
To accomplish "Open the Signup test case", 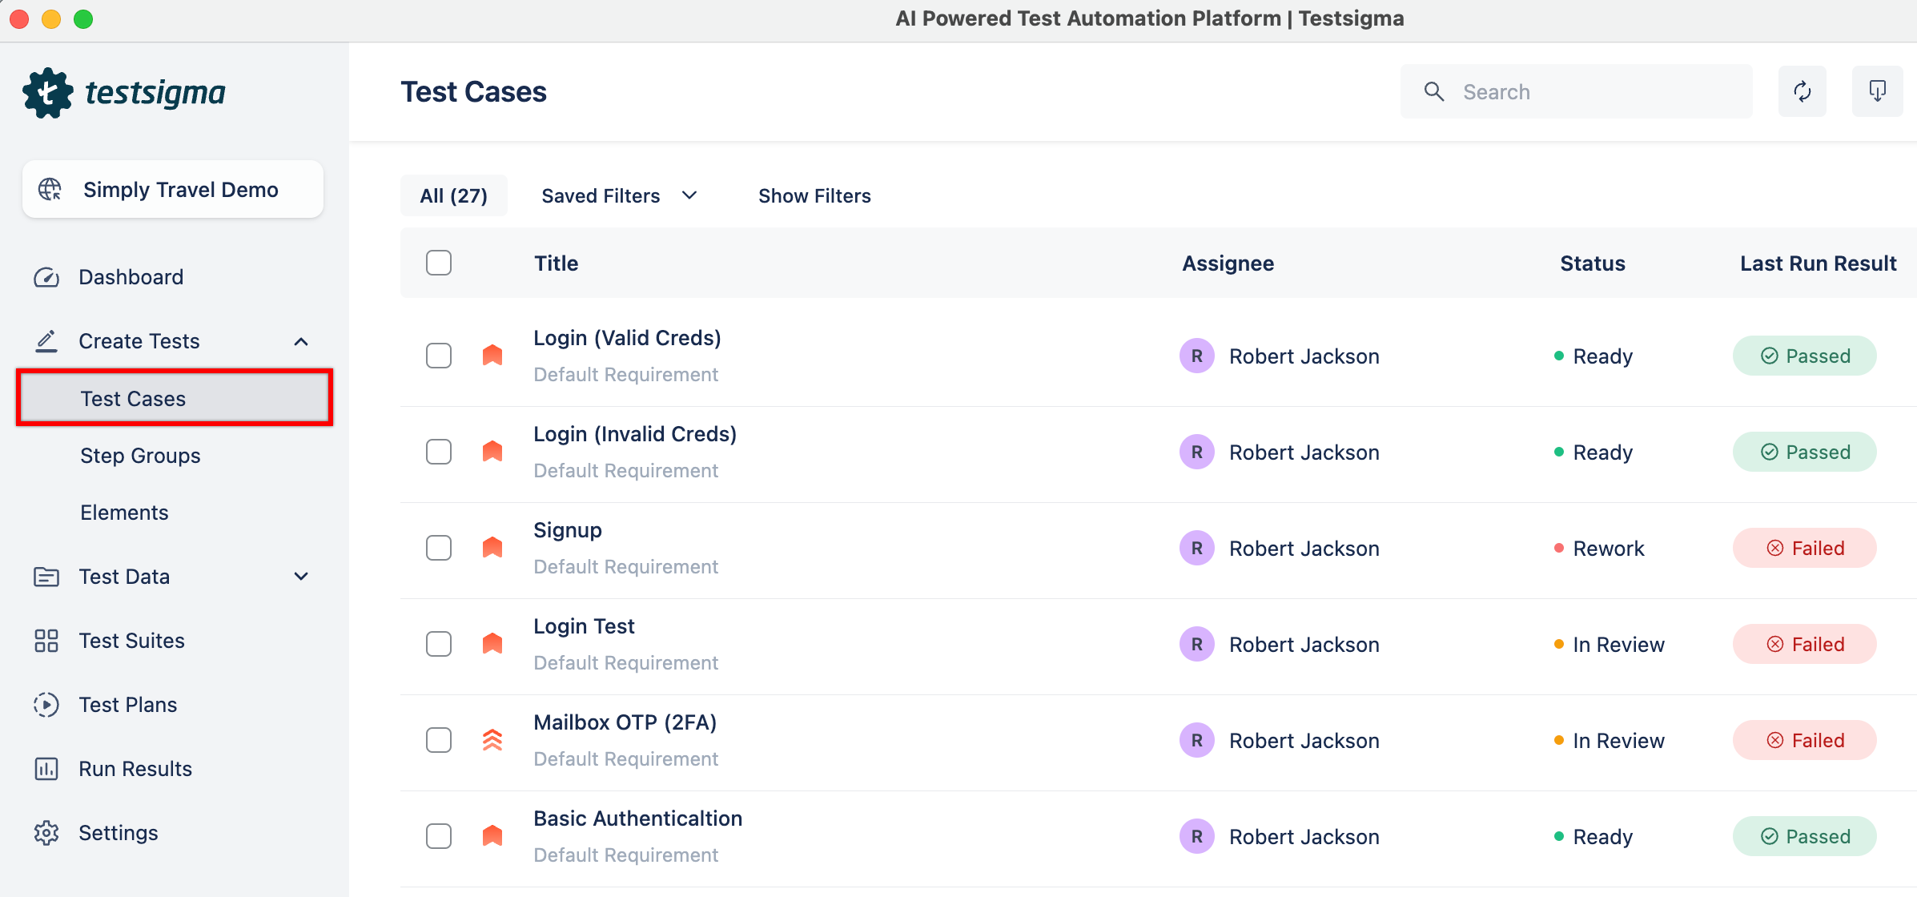I will [x=568, y=530].
